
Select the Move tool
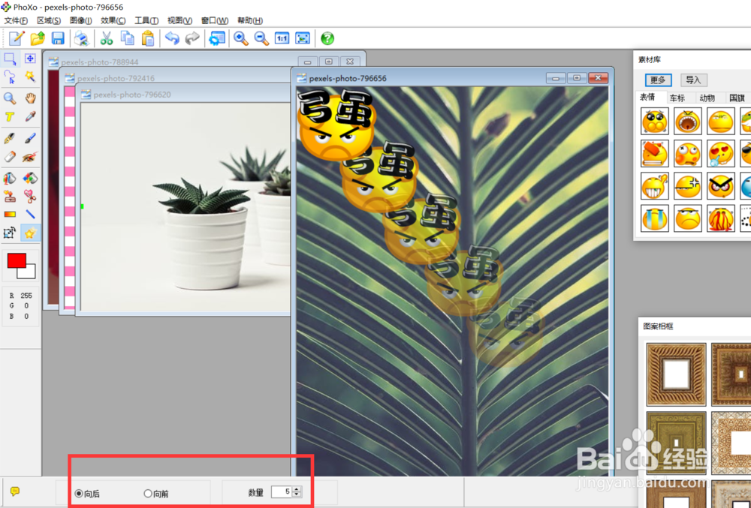[30, 59]
